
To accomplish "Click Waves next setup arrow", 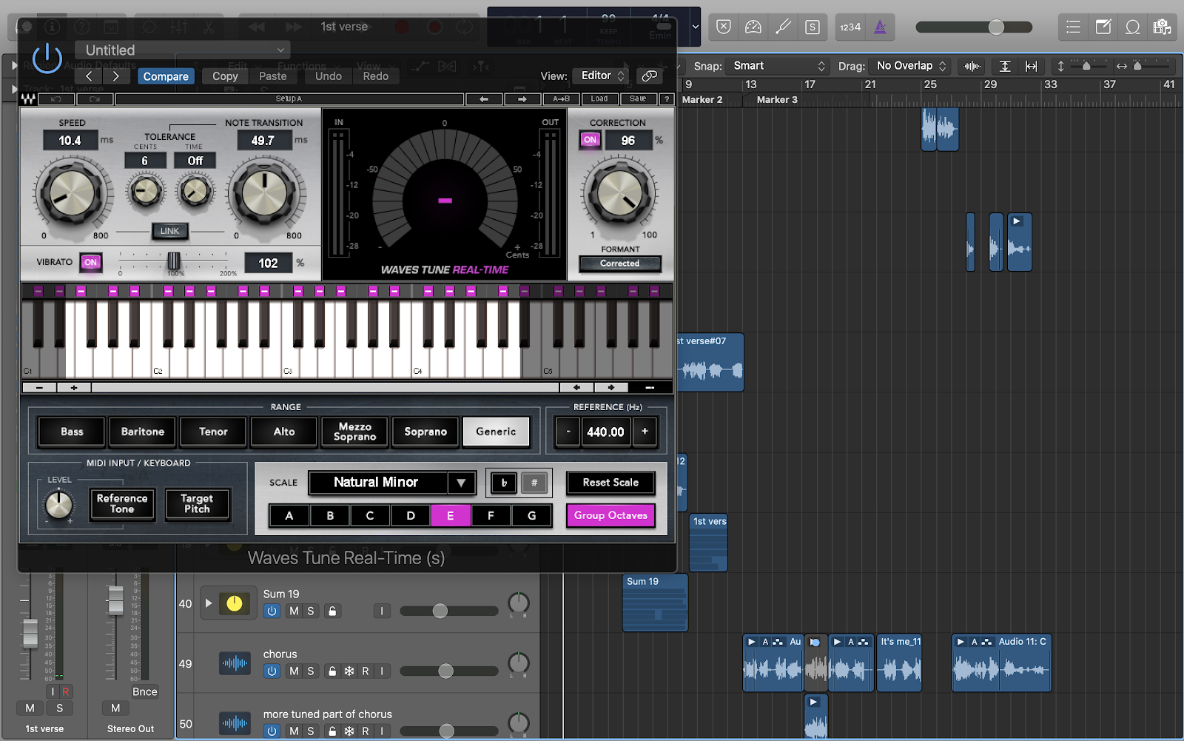I will click(x=522, y=98).
